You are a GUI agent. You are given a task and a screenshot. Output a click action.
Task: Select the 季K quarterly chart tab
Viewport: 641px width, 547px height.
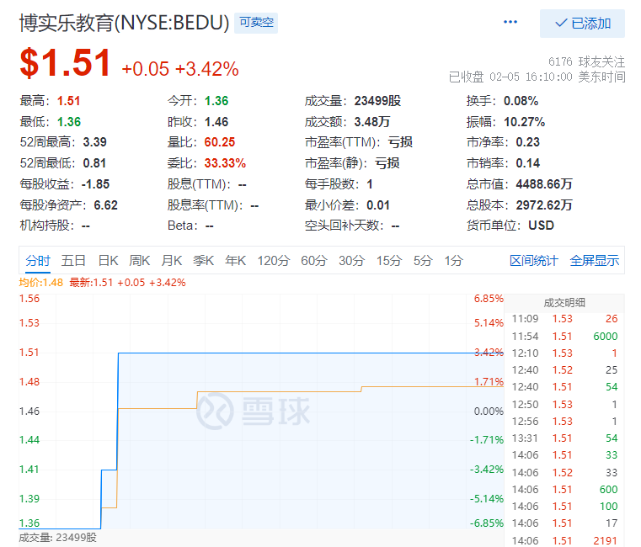coord(204,261)
